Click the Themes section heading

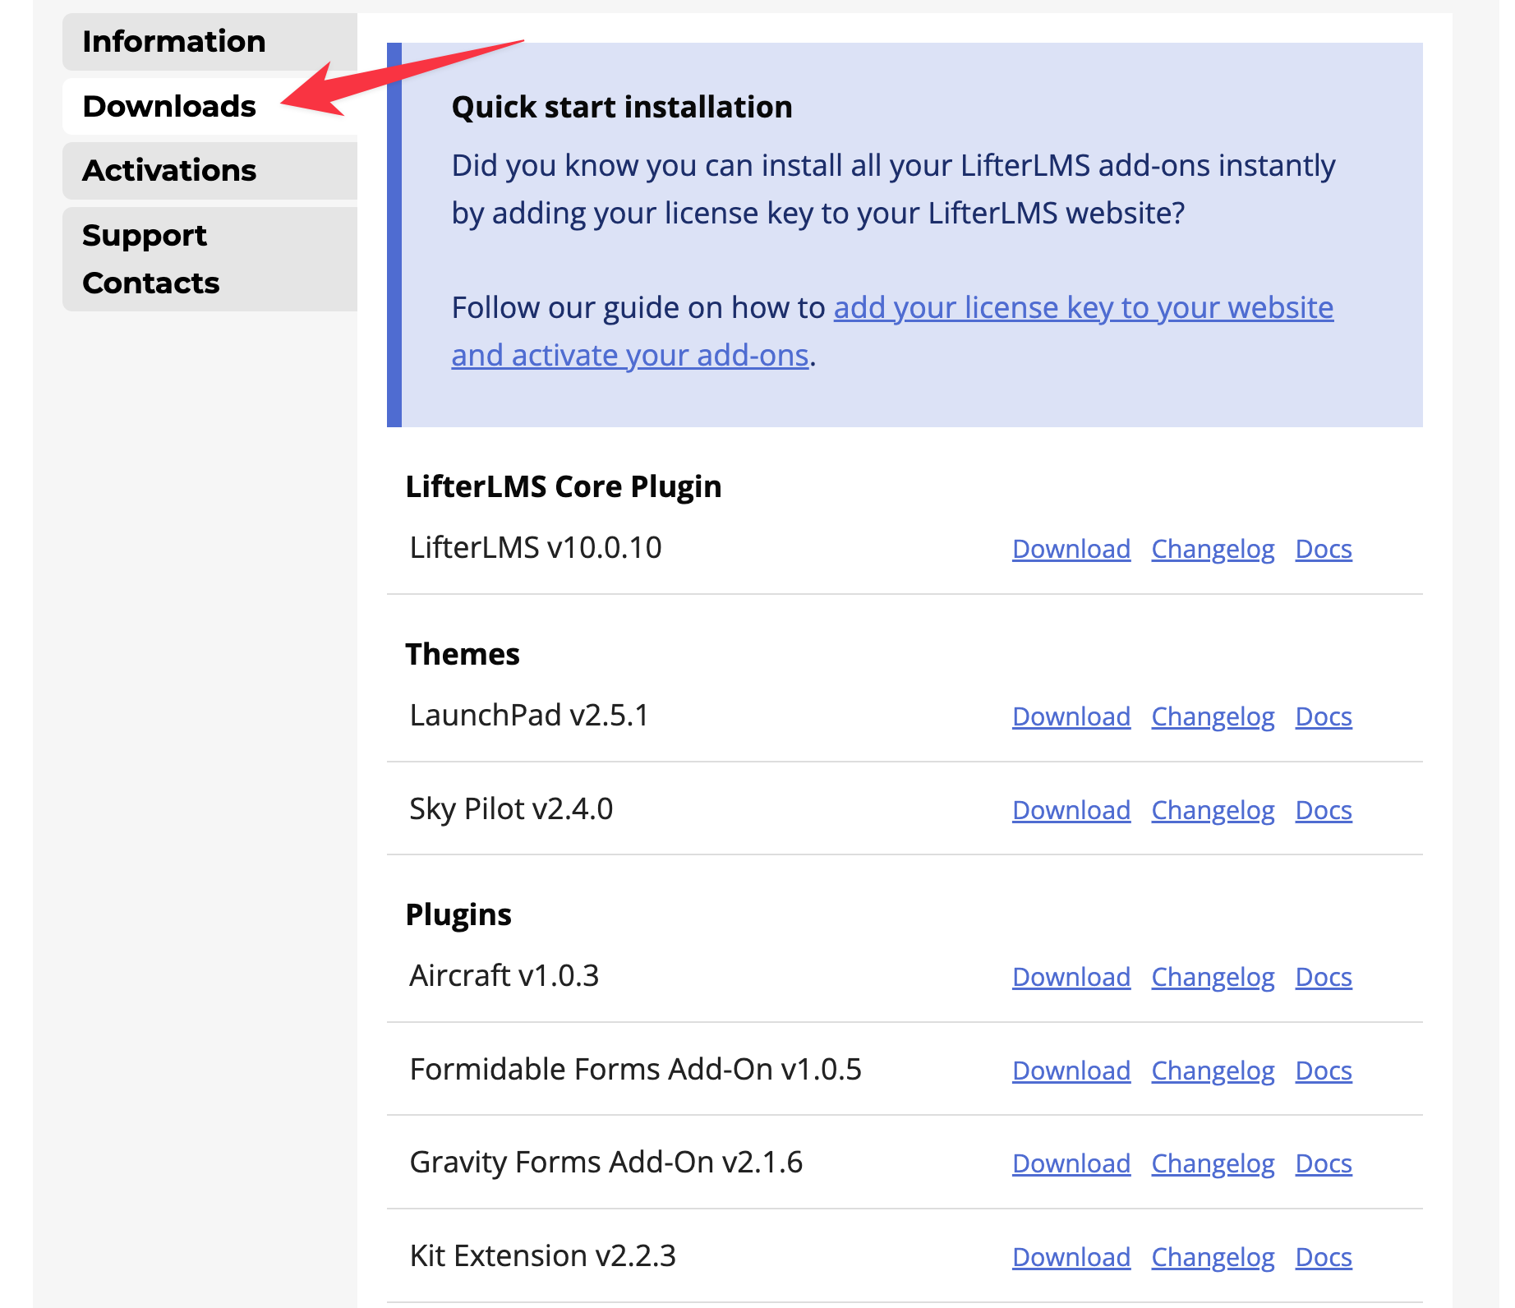click(463, 655)
